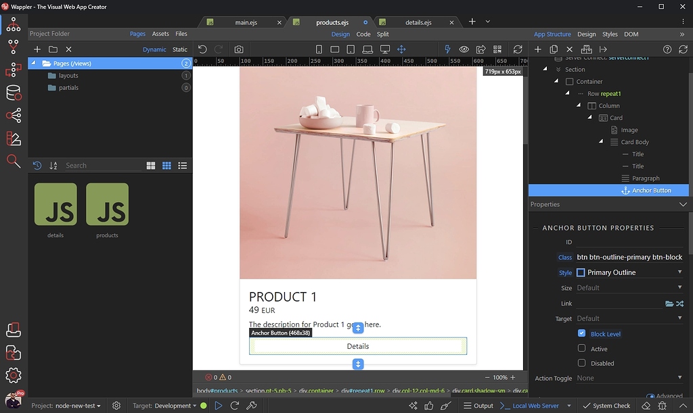The height and width of the screenshot is (413, 693).
Task: Click the camera screenshot icon in design toolbar
Action: (x=239, y=49)
